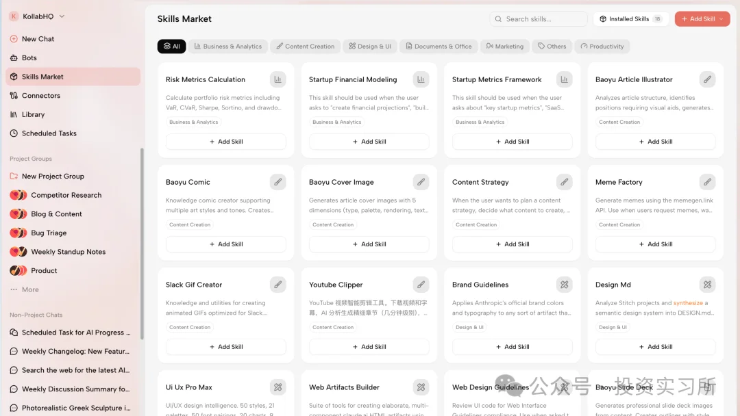
Task: Open Library from the sidebar icon
Action: coord(14,115)
